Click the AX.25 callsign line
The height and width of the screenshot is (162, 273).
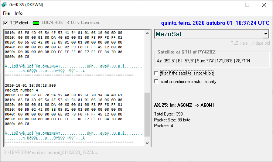click(184, 106)
